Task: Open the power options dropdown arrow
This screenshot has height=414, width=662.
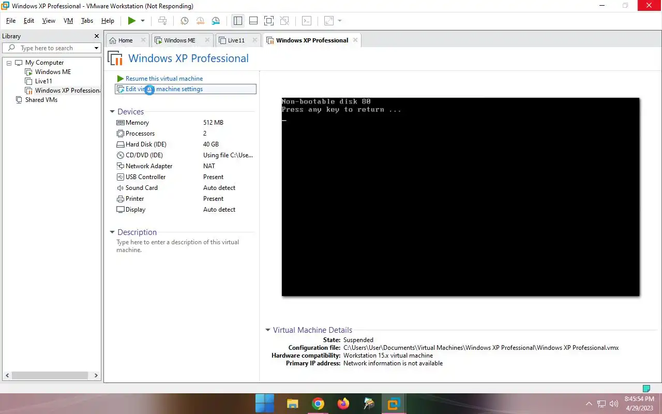Action: pyautogui.click(x=143, y=21)
